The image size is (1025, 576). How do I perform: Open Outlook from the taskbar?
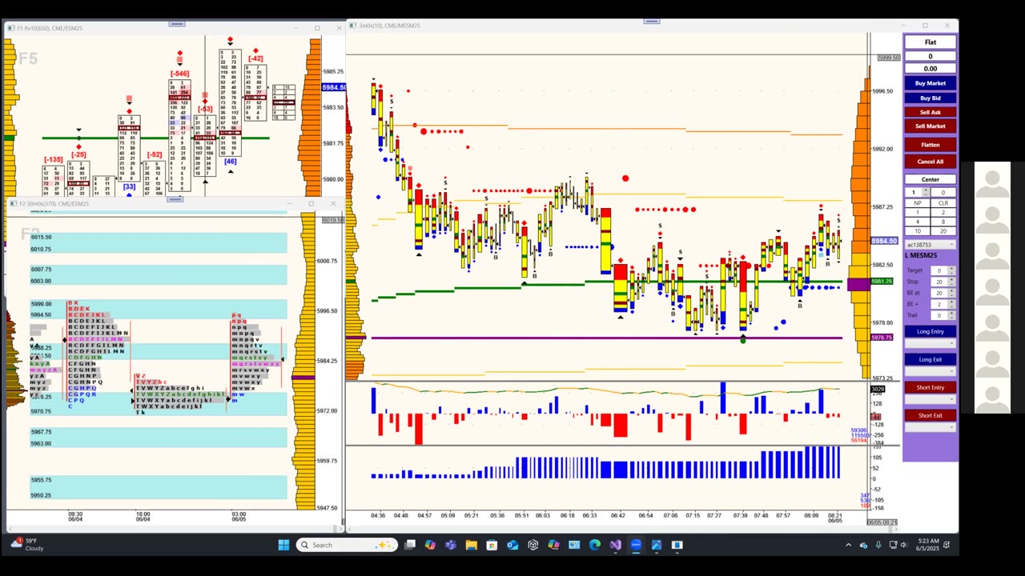(x=512, y=545)
